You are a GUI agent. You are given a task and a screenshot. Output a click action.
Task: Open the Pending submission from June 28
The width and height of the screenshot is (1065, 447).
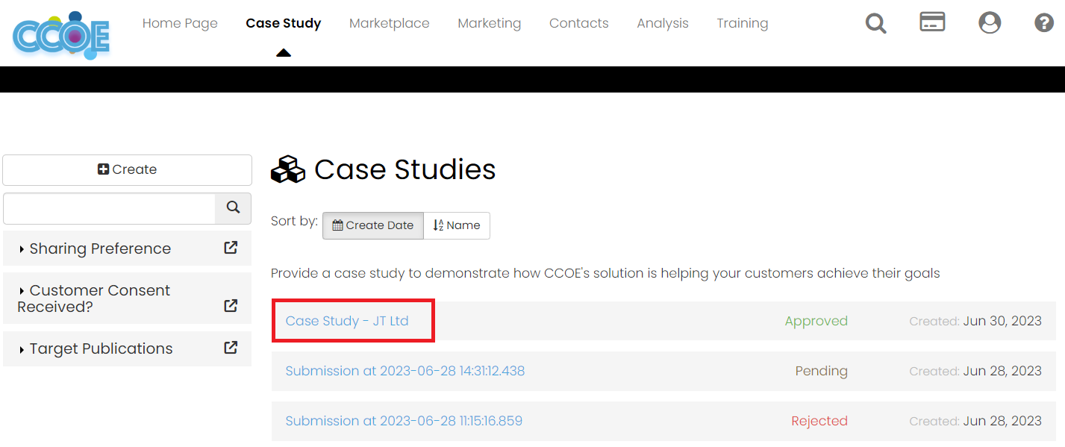coord(404,371)
